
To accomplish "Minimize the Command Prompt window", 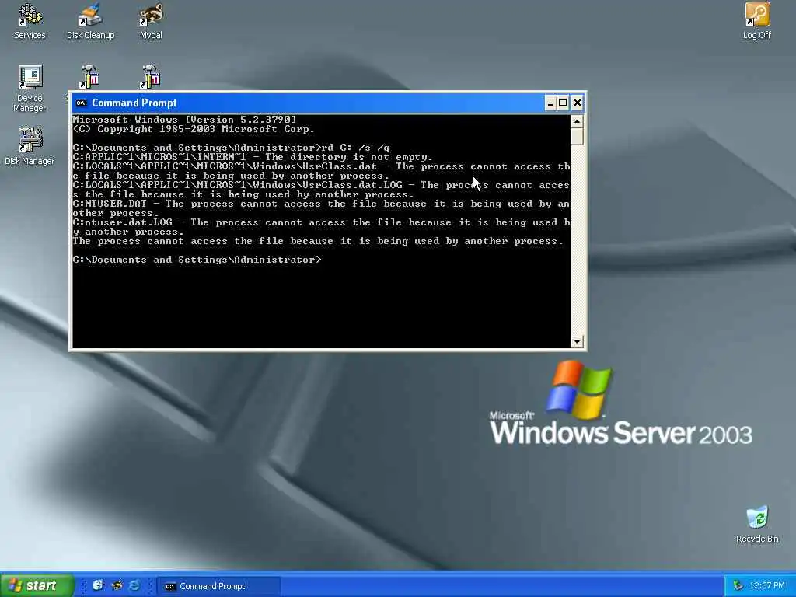I will tap(550, 103).
